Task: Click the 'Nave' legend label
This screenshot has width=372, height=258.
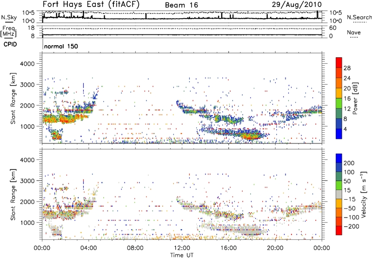Action: 354,33
